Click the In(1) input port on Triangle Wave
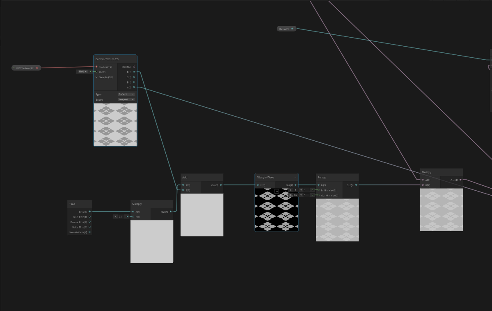 (x=258, y=185)
